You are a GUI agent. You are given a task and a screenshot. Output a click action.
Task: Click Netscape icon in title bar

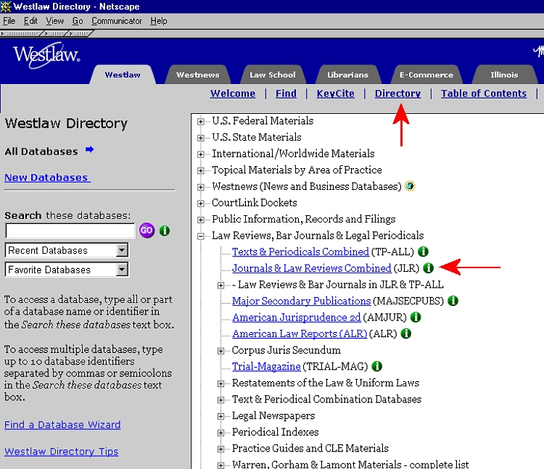(6, 7)
